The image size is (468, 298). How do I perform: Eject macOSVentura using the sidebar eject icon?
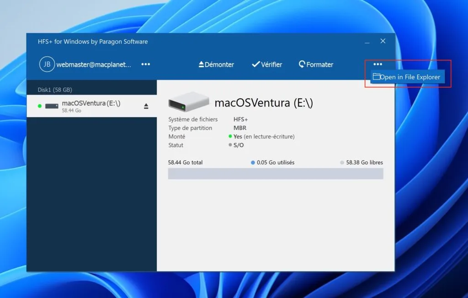tap(146, 106)
